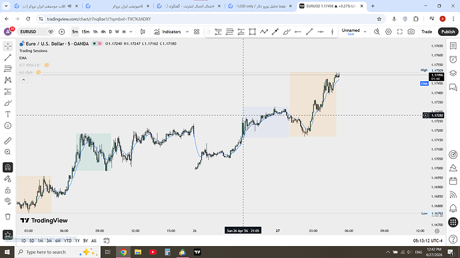
Task: Toggle visibility of ICT IPDA LB indicator
Action: pyautogui.click(x=47, y=65)
